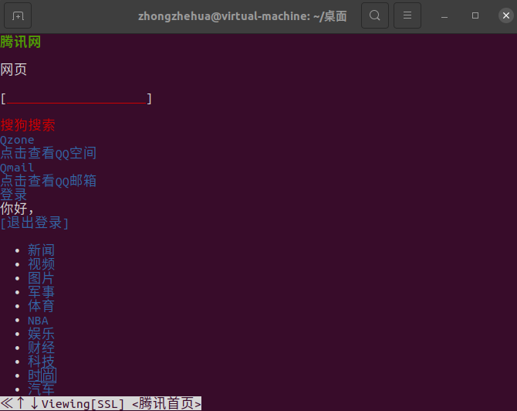Go to the NBA section
The width and height of the screenshot is (517, 411).
pyautogui.click(x=38, y=321)
